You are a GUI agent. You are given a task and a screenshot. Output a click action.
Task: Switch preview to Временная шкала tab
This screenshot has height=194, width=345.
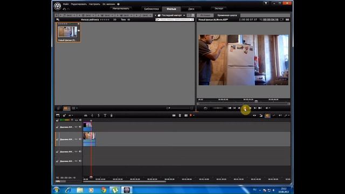pos(227,15)
